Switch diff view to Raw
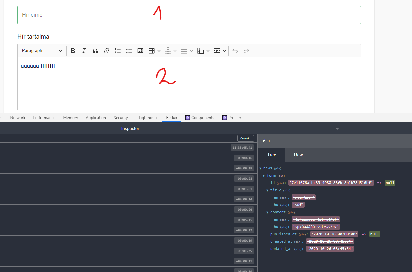The image size is (412, 272). click(x=298, y=155)
